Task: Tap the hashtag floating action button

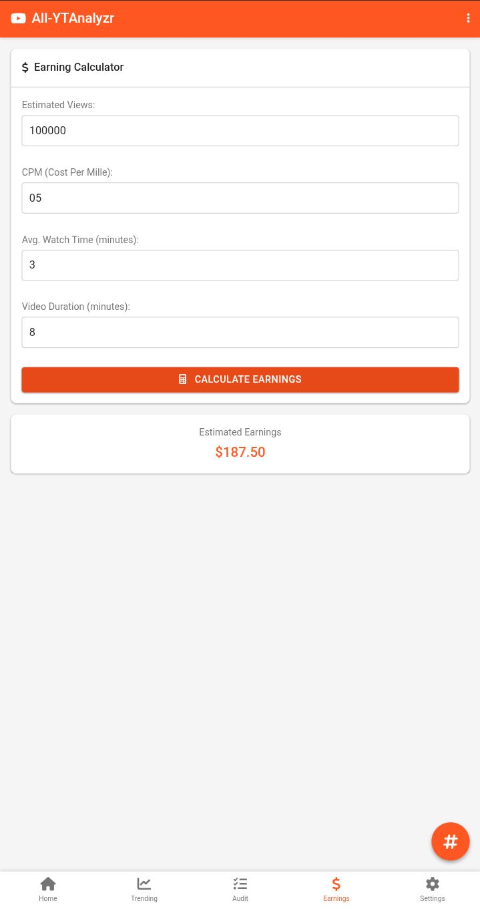Action: pyautogui.click(x=451, y=842)
